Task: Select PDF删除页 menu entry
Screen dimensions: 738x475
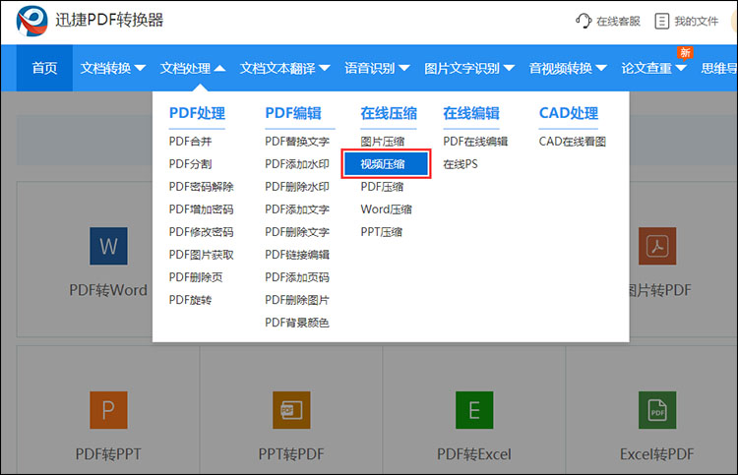Action: [196, 277]
